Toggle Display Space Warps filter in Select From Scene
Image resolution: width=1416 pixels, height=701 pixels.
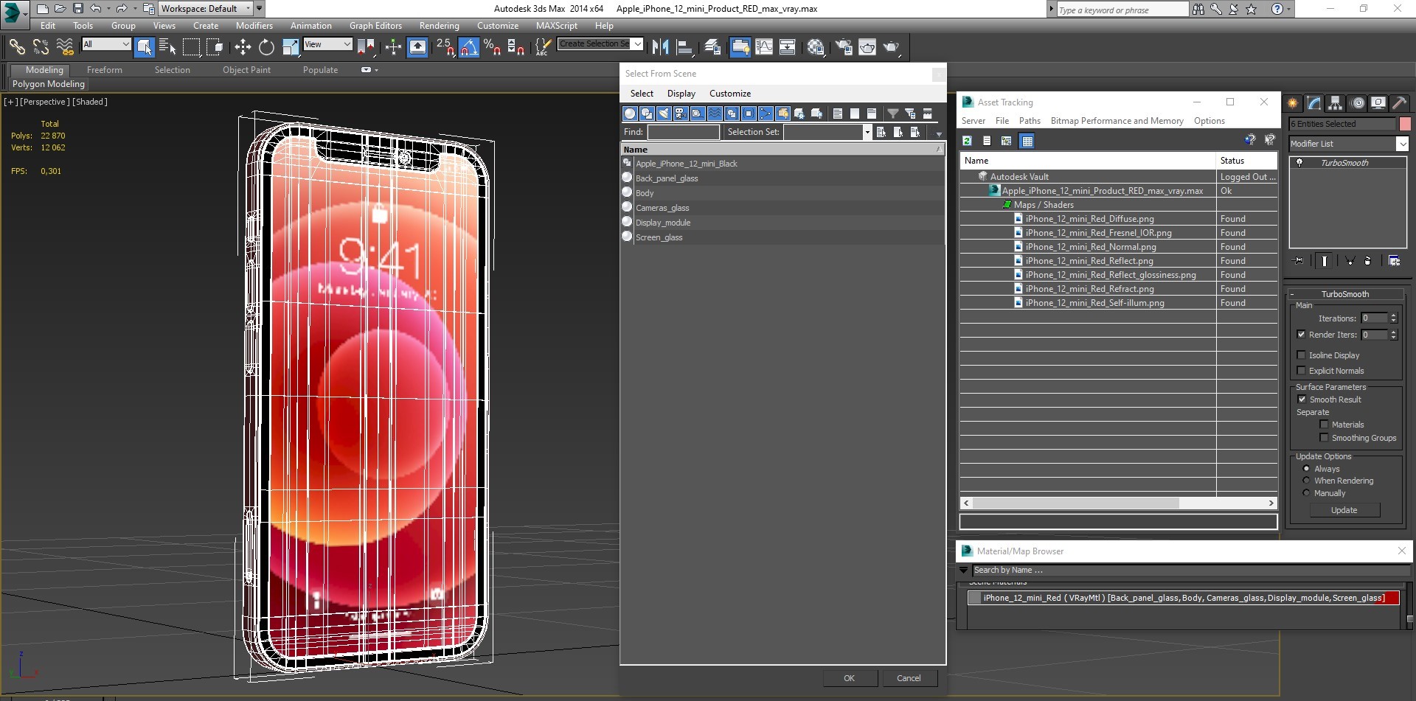[715, 113]
